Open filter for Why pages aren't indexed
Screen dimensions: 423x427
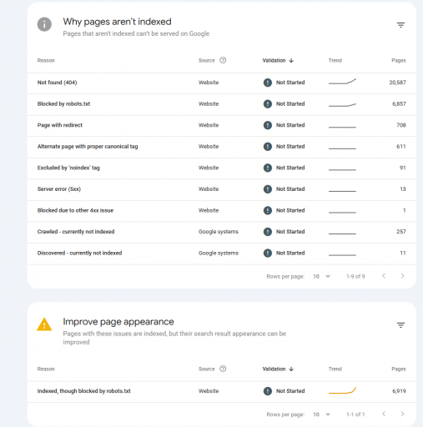click(x=400, y=25)
